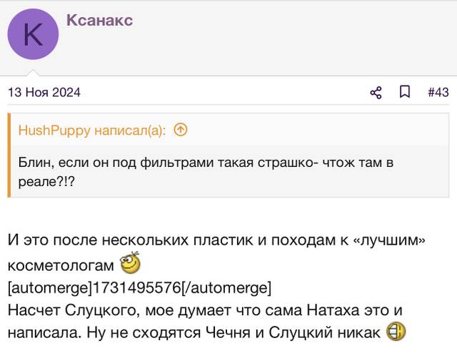Jump to the quoted post via up-arrow icon

coord(181,130)
